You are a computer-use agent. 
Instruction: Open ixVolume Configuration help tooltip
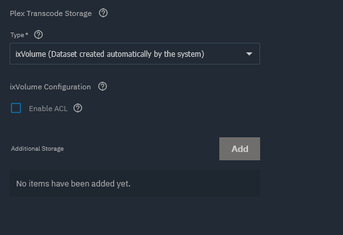(x=103, y=86)
